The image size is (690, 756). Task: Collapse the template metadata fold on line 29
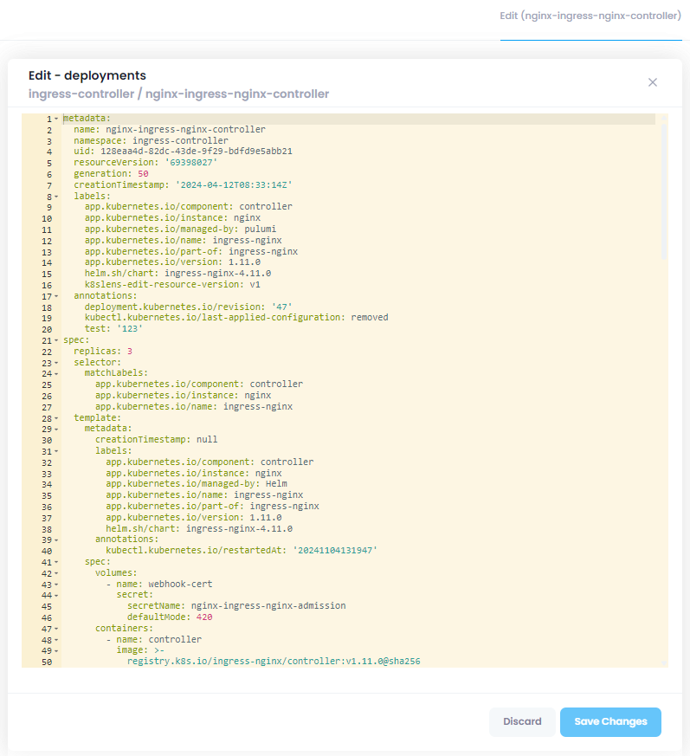[x=56, y=430]
